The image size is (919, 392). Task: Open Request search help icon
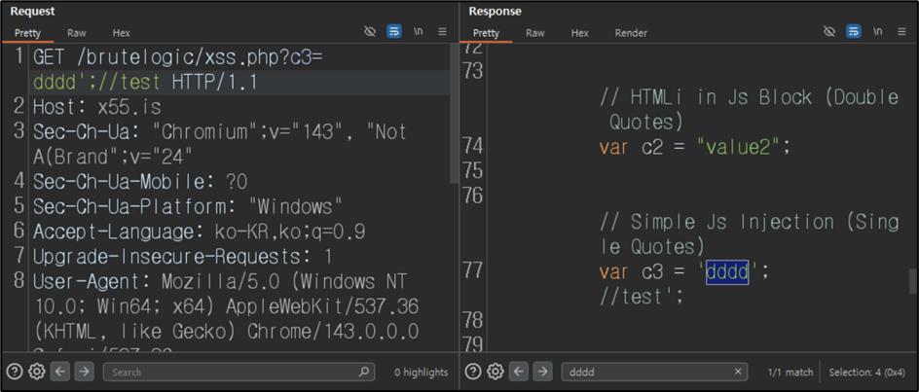pos(16,372)
